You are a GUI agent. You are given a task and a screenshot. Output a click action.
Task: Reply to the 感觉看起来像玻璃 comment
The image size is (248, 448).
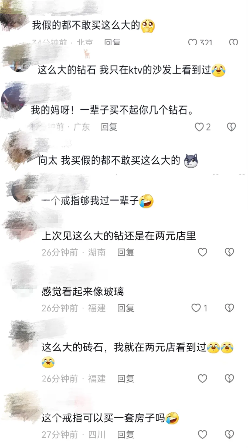pos(126,308)
